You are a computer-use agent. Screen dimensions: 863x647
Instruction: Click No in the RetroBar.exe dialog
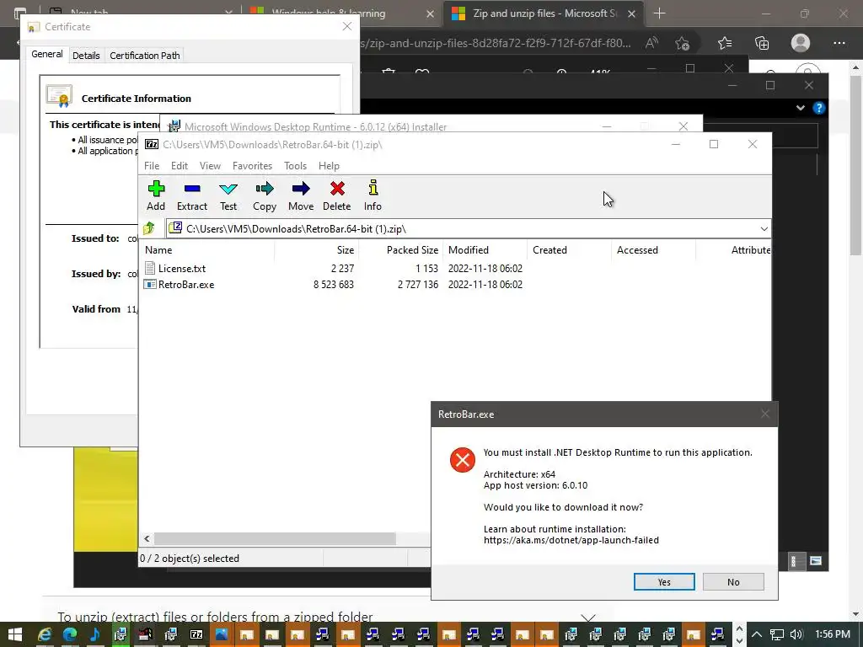point(733,581)
